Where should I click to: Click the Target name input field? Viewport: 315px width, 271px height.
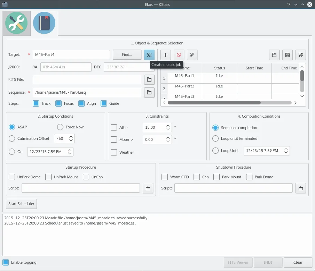tap(71, 54)
